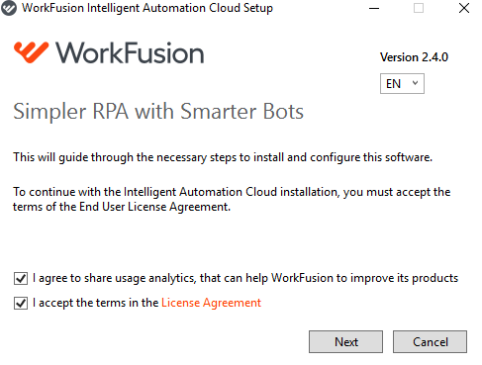This screenshot has width=482, height=365.
Task: Minimize the setup window
Action: click(x=374, y=8)
